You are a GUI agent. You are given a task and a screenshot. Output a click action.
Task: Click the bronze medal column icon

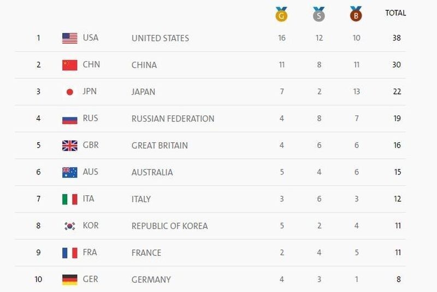click(356, 14)
